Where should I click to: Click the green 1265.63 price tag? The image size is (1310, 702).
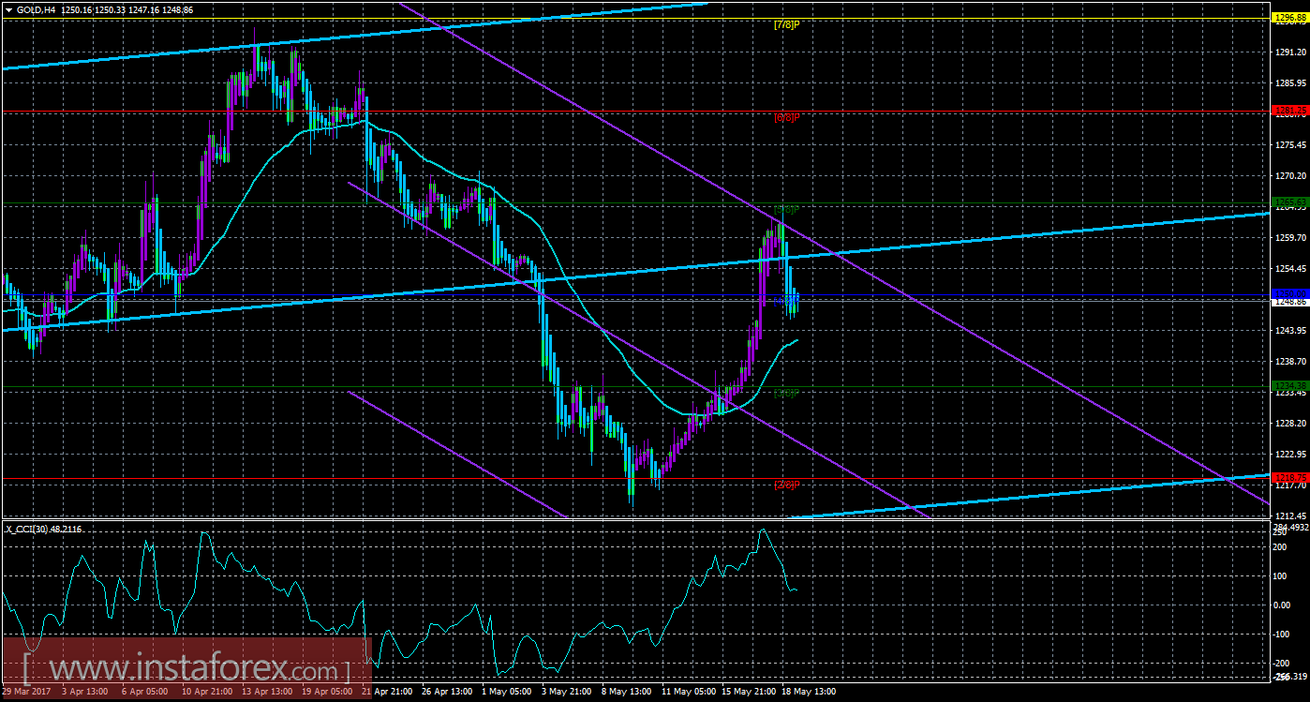(1289, 202)
